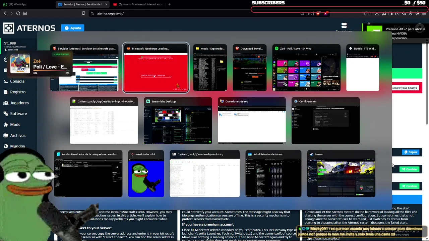Switch to the Configuración settings window
Viewport: 429px width, 241px height.
[326, 121]
